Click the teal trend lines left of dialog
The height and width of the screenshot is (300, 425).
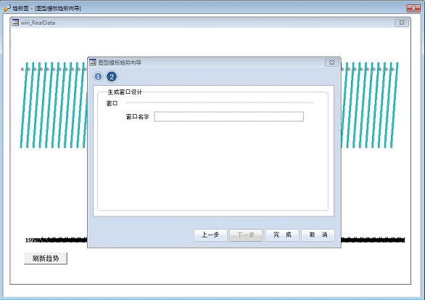(54, 105)
